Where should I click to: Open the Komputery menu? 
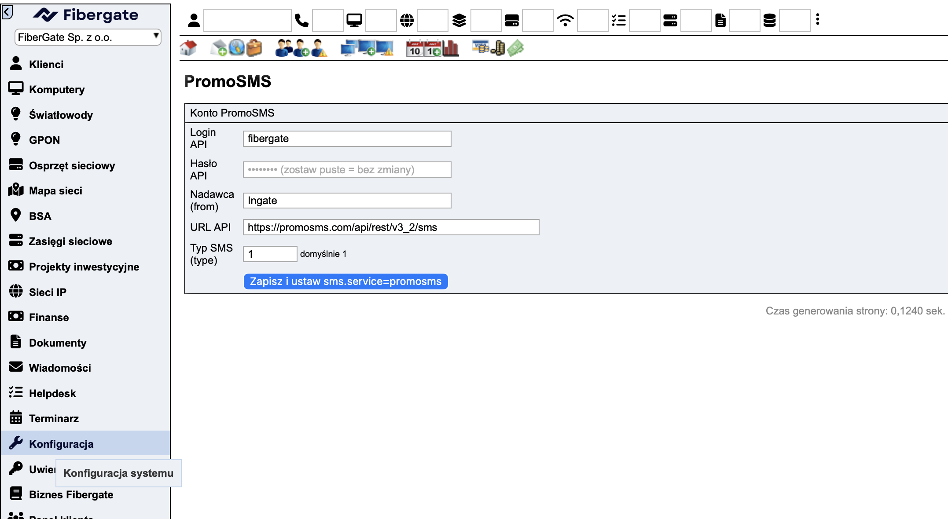click(85, 89)
